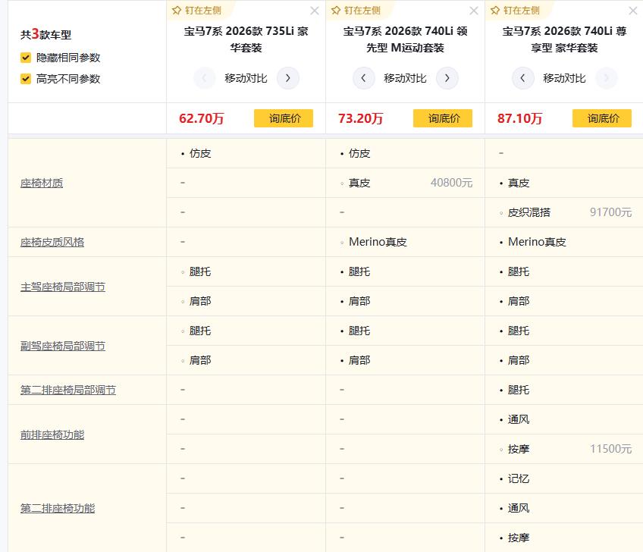The width and height of the screenshot is (643, 552).
Task: Uncheck 隐藏相同参数 checkbox
Action: (26, 58)
